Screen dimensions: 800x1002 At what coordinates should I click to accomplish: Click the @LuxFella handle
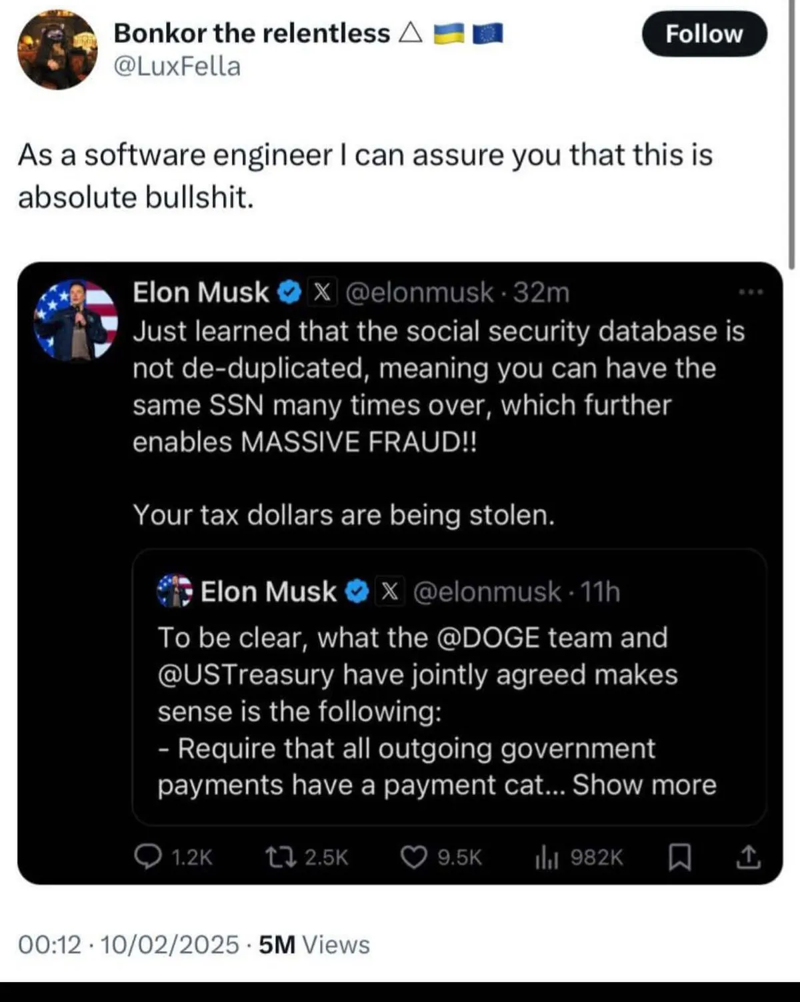click(x=177, y=67)
